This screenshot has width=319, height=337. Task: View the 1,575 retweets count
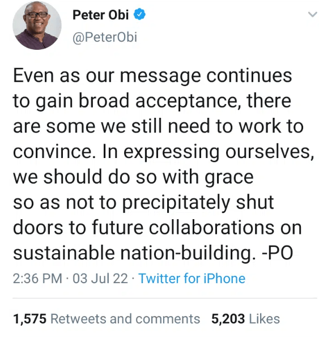[x=30, y=319]
